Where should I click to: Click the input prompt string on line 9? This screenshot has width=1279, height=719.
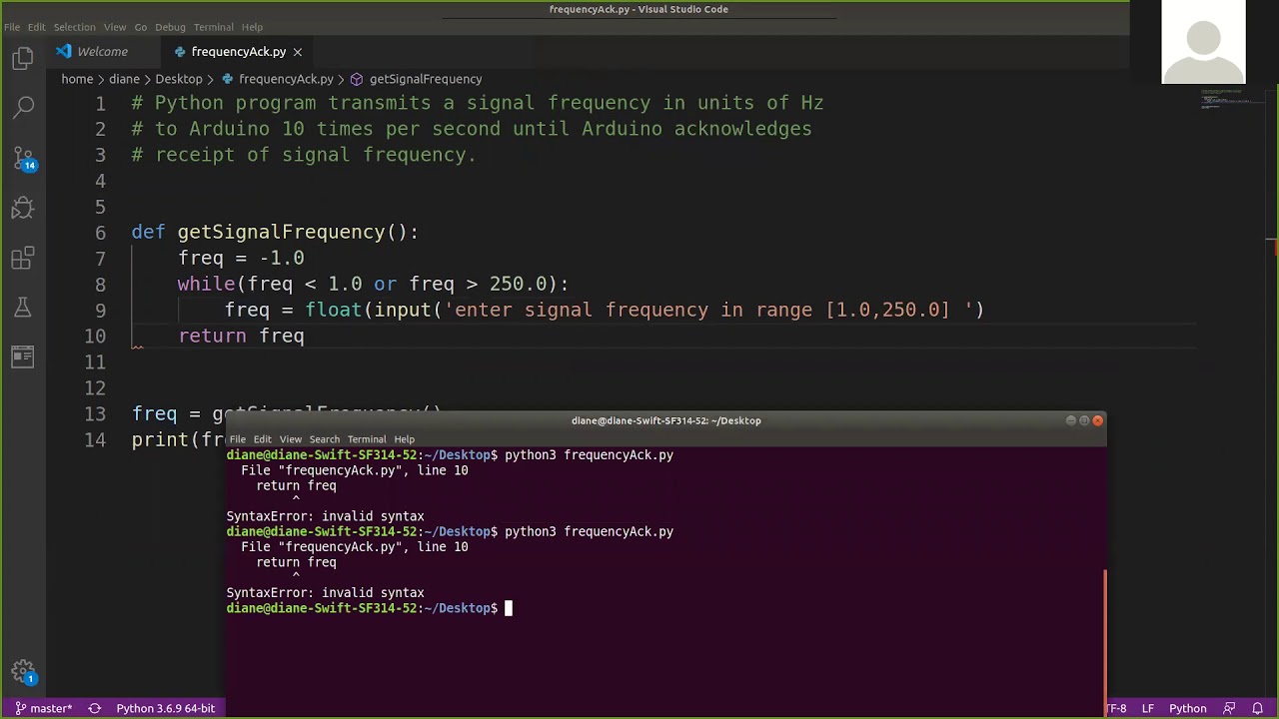tap(708, 310)
